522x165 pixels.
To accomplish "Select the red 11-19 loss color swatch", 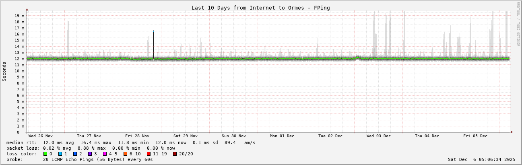I will (x=149, y=154).
